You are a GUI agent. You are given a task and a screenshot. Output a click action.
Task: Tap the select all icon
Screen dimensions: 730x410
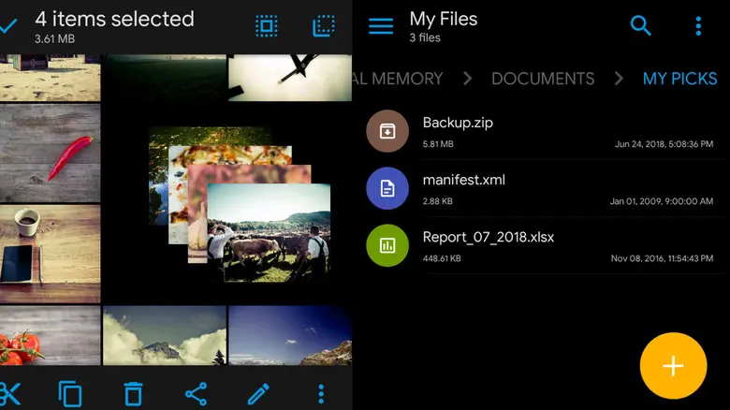267,25
